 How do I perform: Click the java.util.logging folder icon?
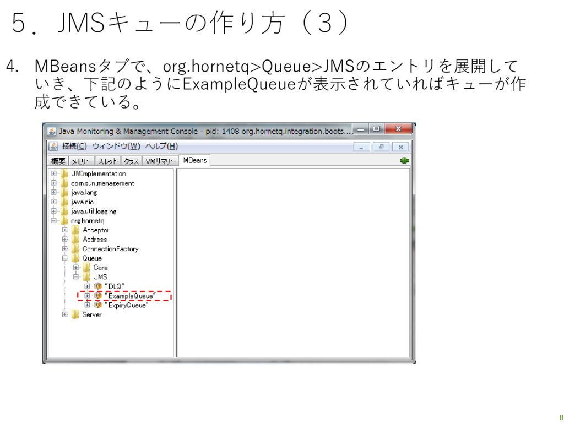[x=64, y=211]
